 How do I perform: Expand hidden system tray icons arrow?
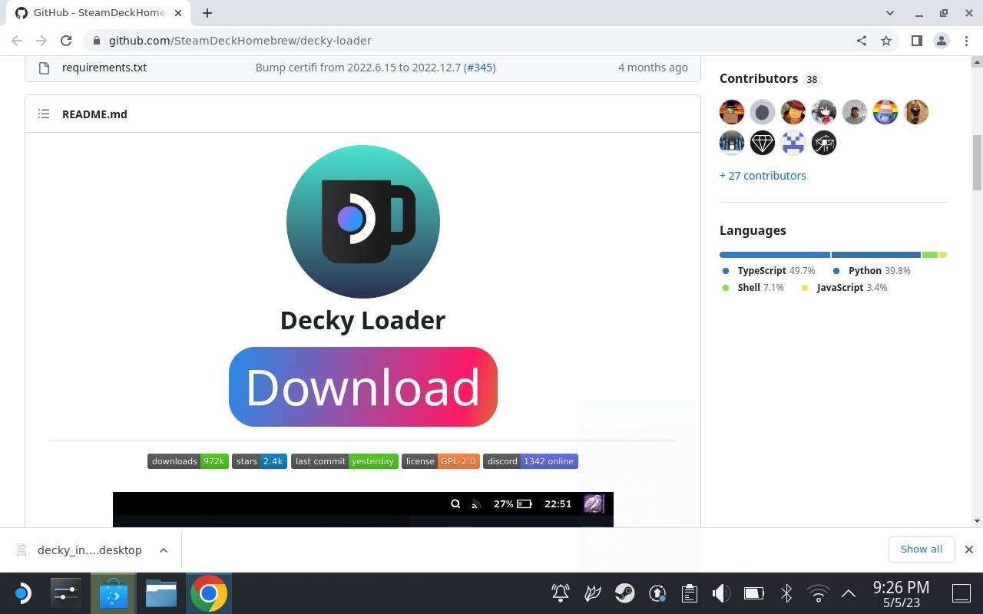click(x=849, y=593)
